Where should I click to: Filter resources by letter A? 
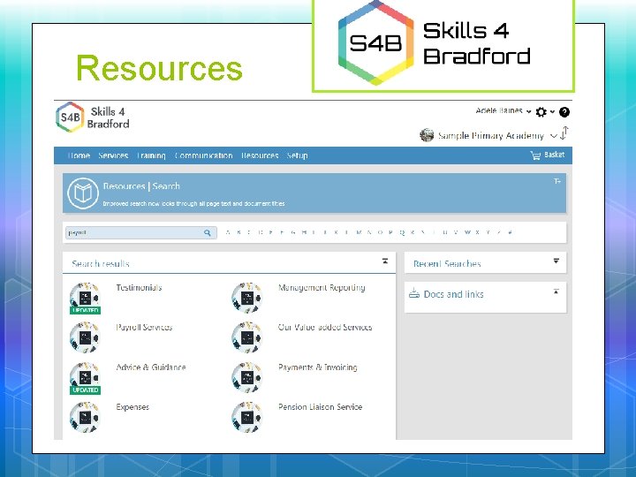pos(228,232)
